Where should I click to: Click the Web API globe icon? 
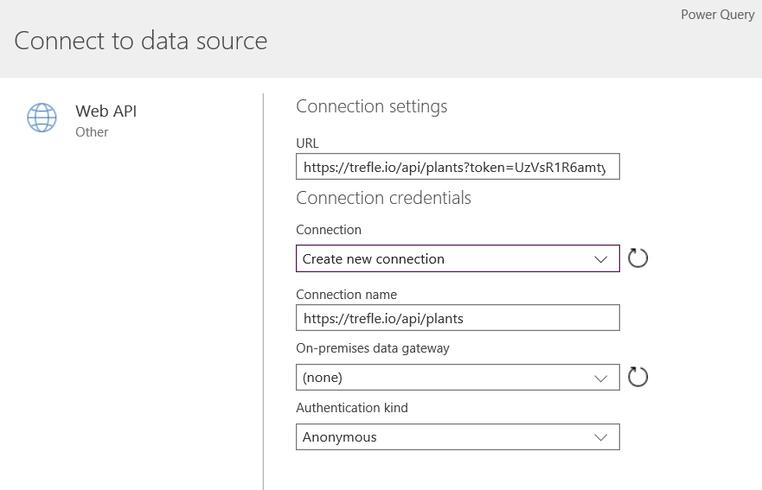pos(42,118)
